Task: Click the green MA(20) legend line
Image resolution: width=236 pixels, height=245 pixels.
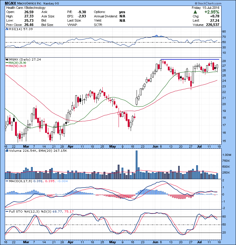Action: pos(7,63)
